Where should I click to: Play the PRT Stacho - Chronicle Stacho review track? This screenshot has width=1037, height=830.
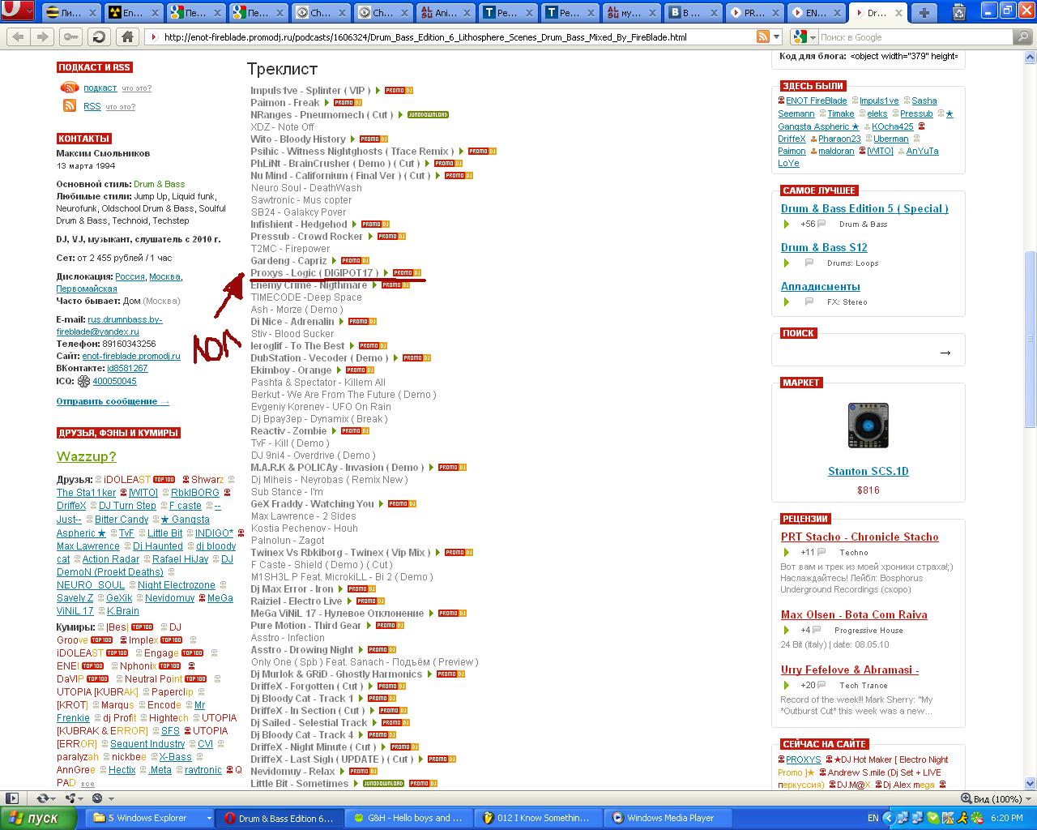coord(786,553)
